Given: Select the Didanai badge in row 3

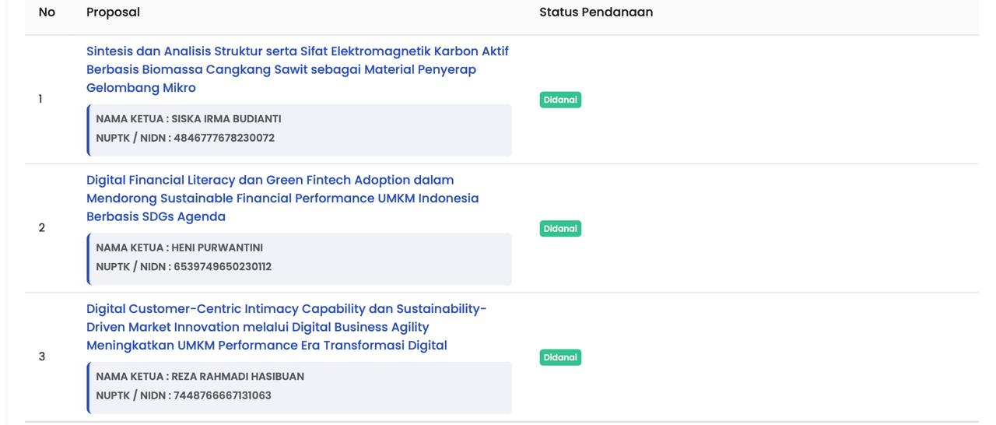Looking at the screenshot, I should (560, 357).
